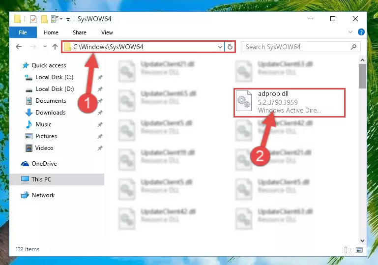Switch to the Share ribbon tab
This screenshot has width=378, height=265.
(x=80, y=32)
